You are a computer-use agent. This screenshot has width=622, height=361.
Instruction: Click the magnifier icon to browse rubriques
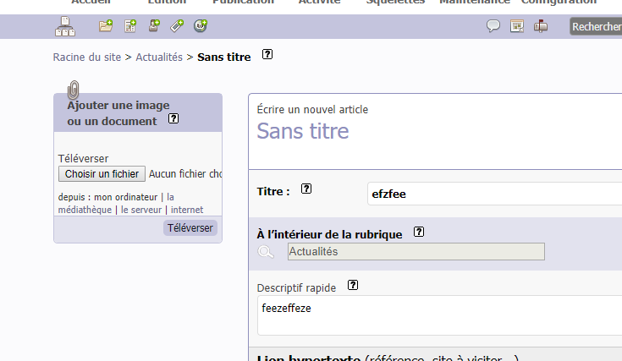(x=267, y=252)
